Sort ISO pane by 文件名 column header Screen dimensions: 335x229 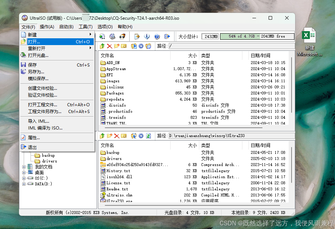tap(135, 55)
